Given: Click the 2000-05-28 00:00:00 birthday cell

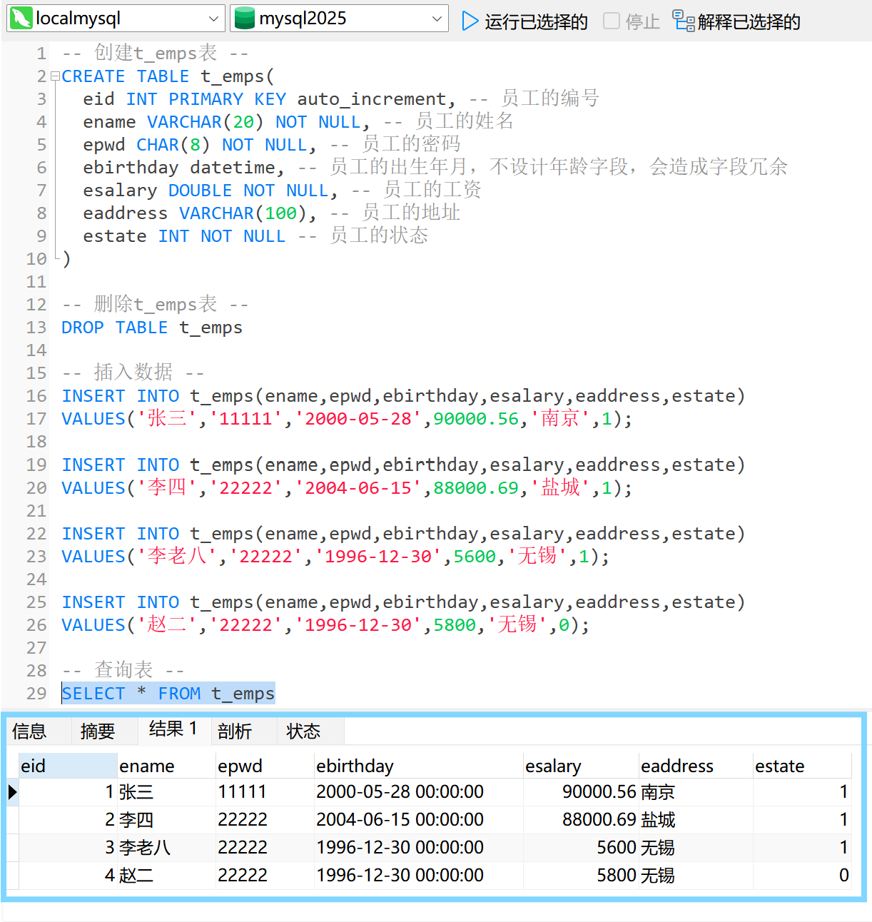Looking at the screenshot, I should (x=418, y=792).
